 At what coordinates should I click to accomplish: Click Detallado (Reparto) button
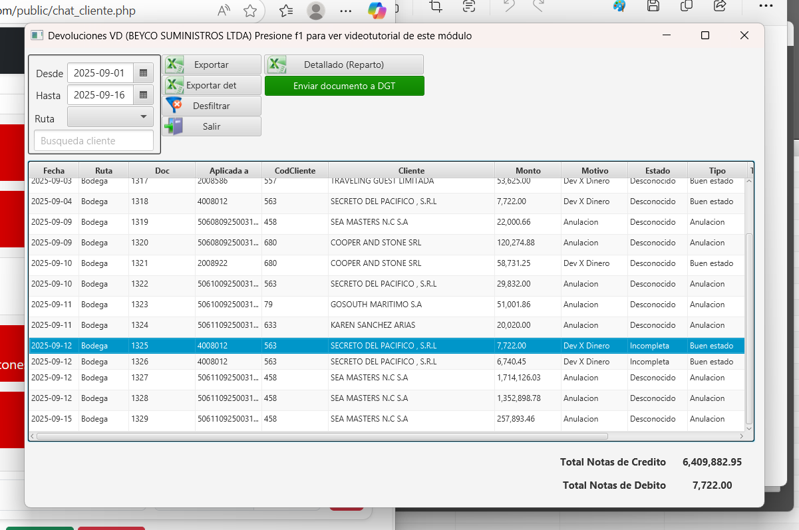pos(344,65)
